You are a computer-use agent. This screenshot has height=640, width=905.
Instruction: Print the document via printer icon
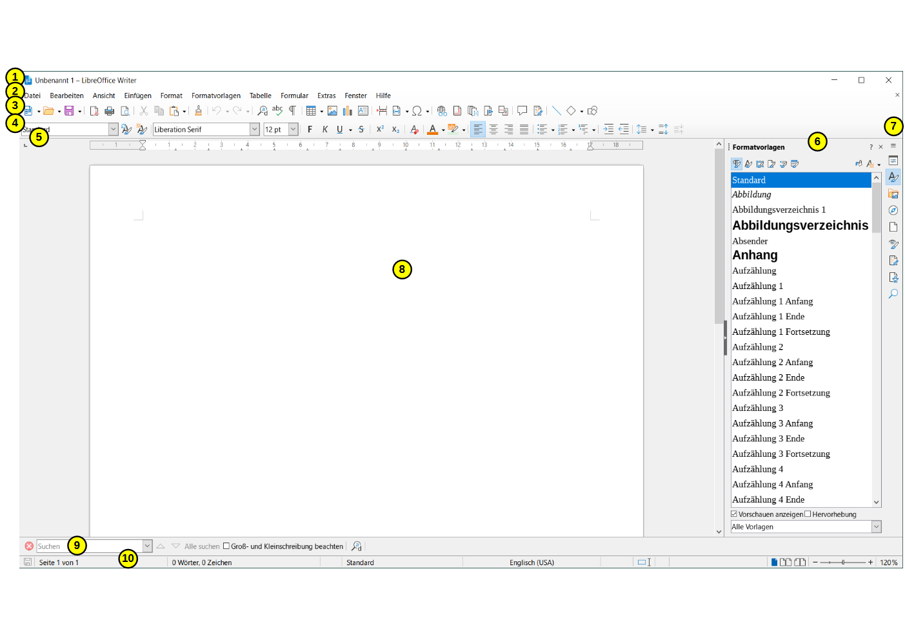pyautogui.click(x=110, y=111)
